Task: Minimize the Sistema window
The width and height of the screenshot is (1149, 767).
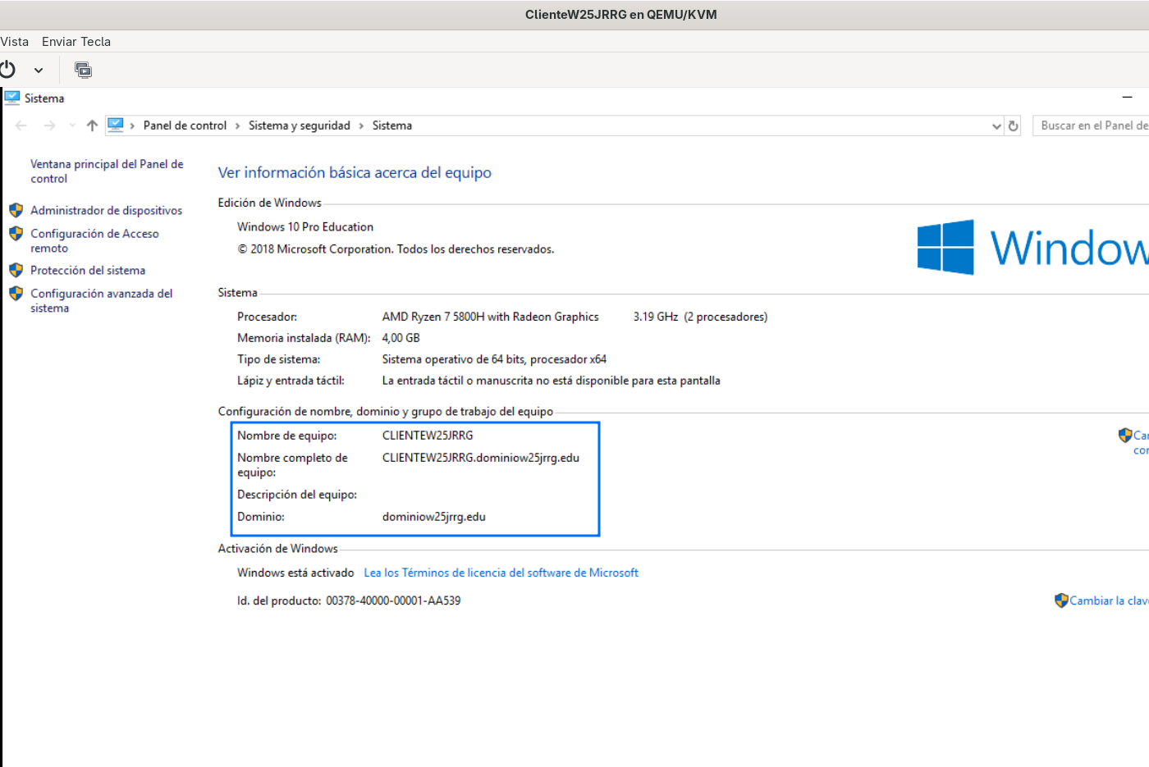Action: [x=1128, y=98]
